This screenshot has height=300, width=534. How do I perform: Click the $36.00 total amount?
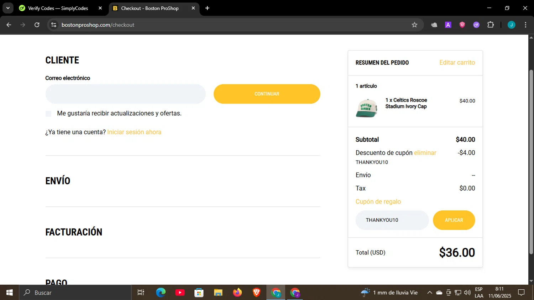(457, 252)
